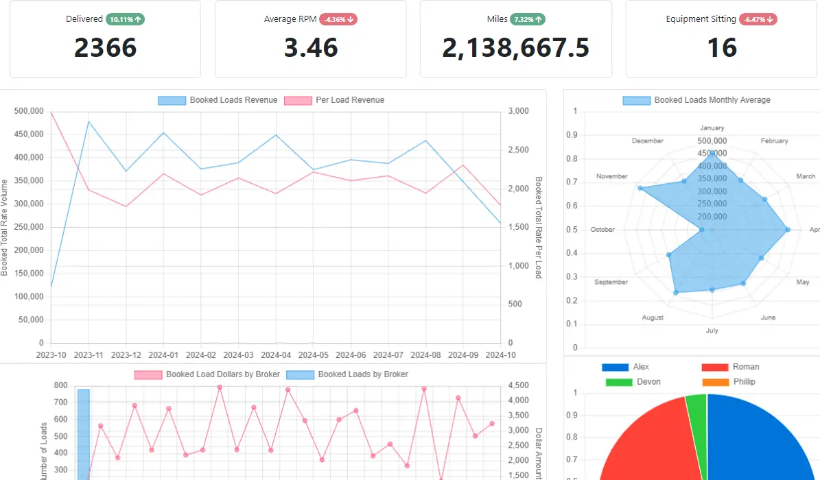Click the Booked Total Rate Per Load title
The image size is (820, 480).
click(538, 228)
